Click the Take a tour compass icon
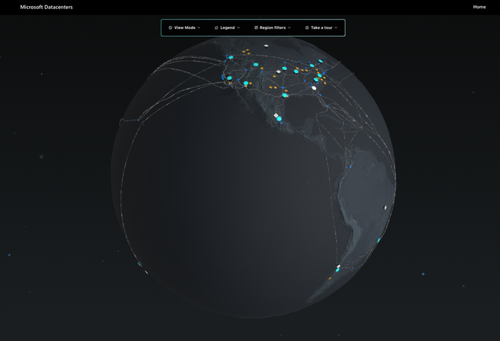Screen dimensions: 500x341 307,28
